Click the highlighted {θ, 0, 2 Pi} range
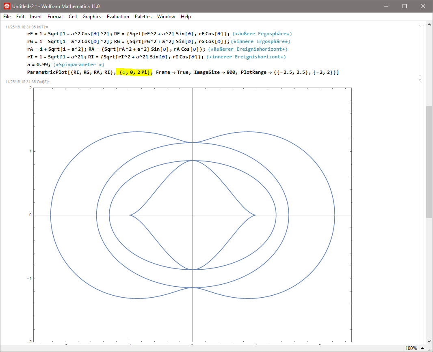The width and height of the screenshot is (433, 352). point(134,73)
